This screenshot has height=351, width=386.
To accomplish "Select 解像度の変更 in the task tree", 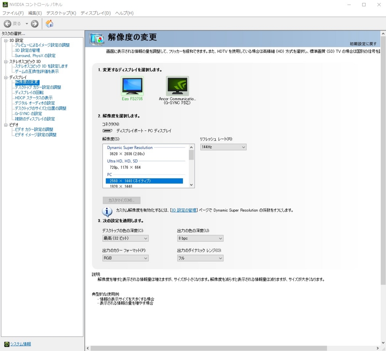I will (x=27, y=82).
